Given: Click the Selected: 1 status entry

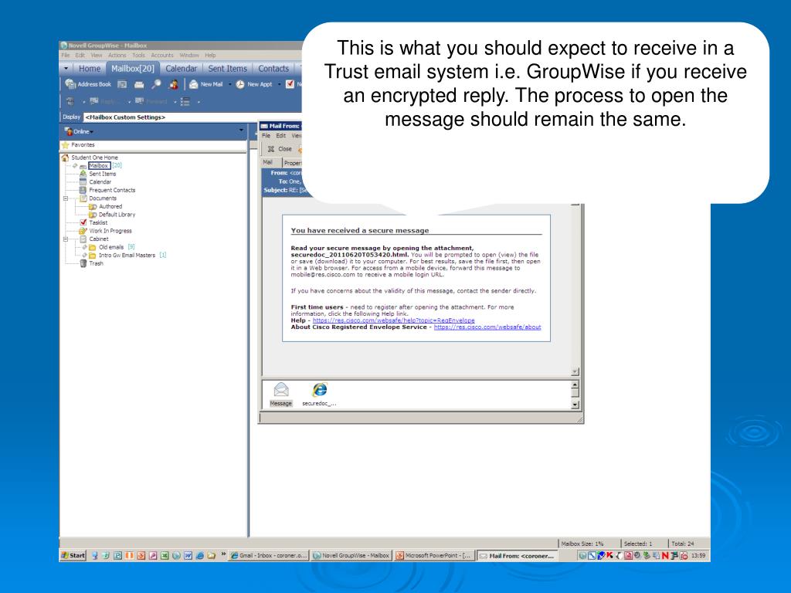Looking at the screenshot, I should tap(637, 544).
